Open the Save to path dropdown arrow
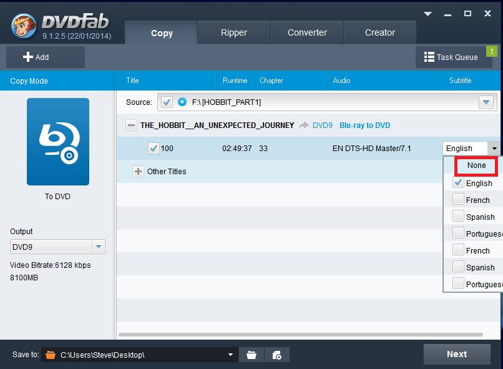 click(230, 355)
